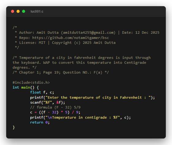Click the 'float f, c;' declaration
This screenshot has height=145, width=172.
42,92
